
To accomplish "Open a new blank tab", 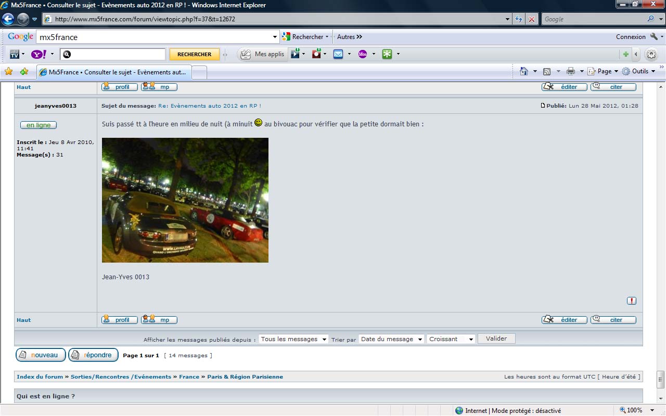I will [x=199, y=73].
